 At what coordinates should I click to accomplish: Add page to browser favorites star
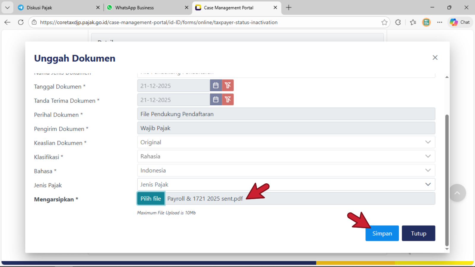(x=384, y=22)
